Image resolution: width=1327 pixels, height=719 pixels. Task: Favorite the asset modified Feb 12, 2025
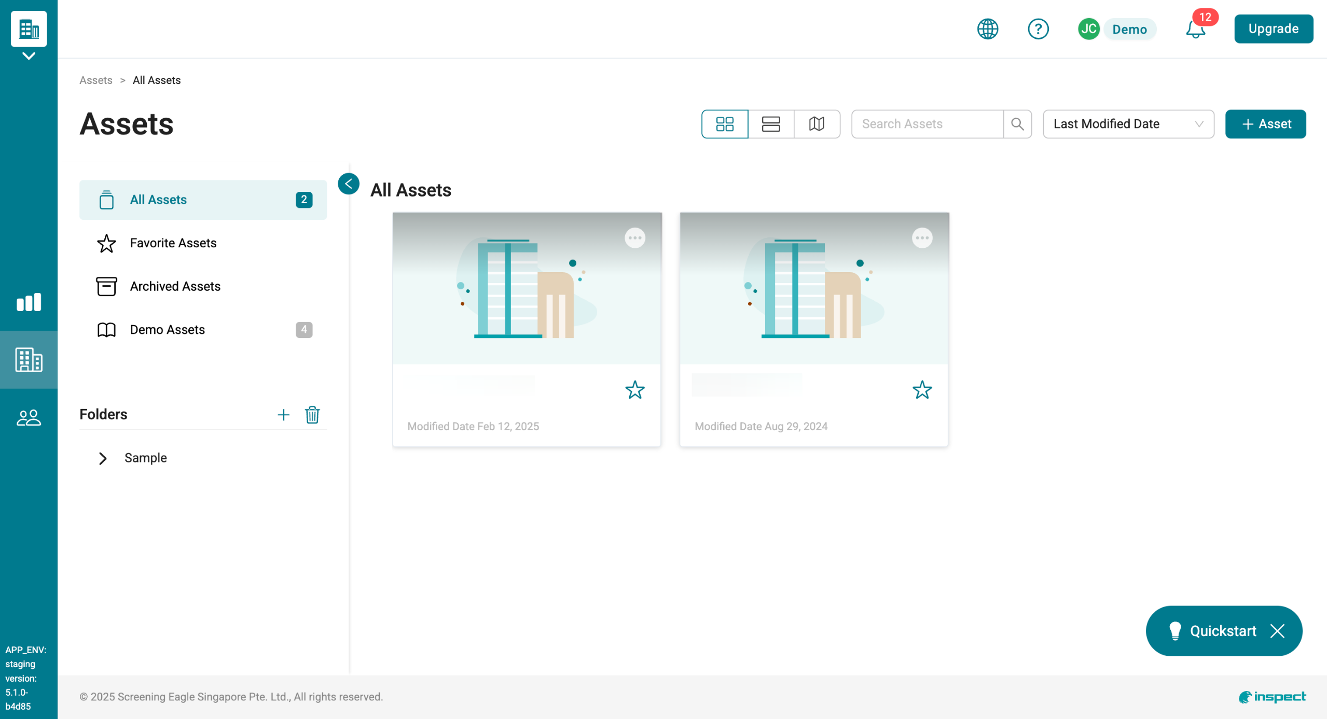[634, 390]
